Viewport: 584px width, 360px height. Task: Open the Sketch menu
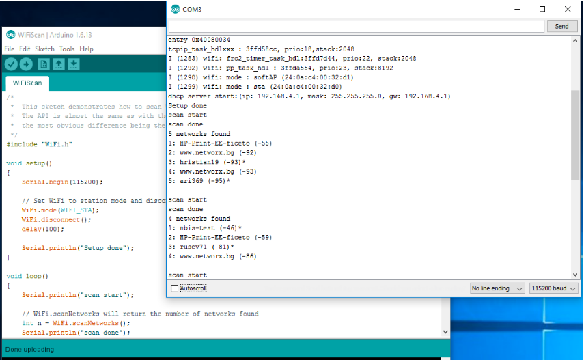pos(44,49)
